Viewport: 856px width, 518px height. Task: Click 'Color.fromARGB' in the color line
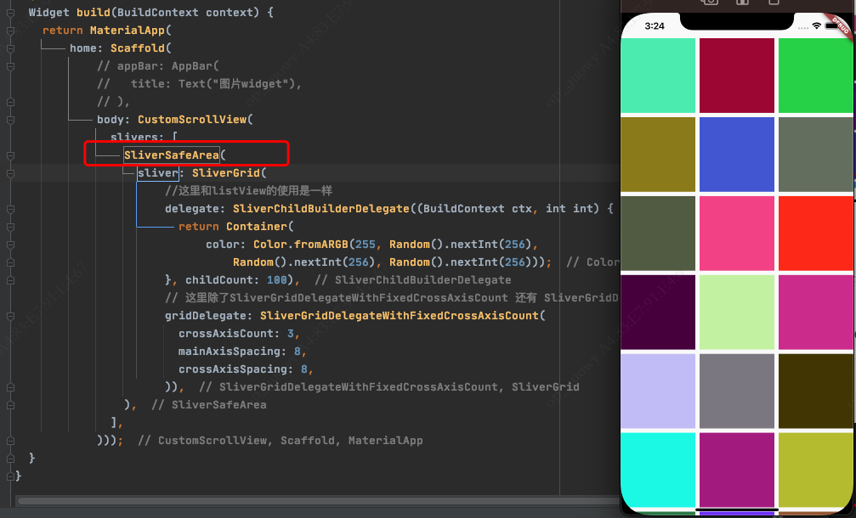(x=301, y=245)
